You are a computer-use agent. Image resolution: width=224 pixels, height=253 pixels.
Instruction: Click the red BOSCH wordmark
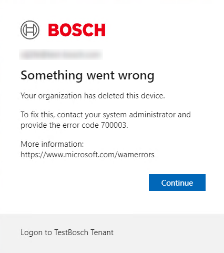coord(77,30)
